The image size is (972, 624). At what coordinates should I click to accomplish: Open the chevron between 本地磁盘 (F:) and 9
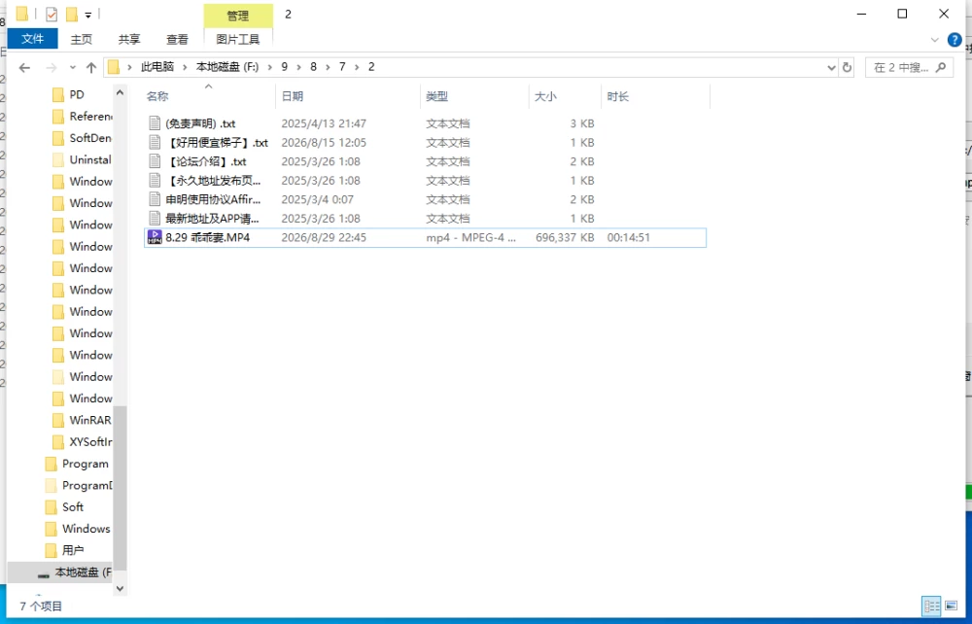[x=269, y=67]
